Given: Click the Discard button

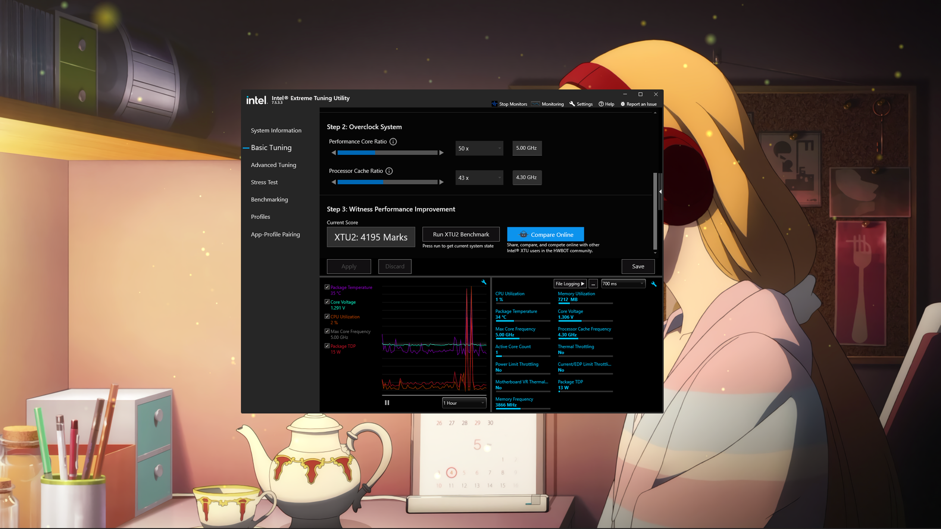Looking at the screenshot, I should point(395,266).
